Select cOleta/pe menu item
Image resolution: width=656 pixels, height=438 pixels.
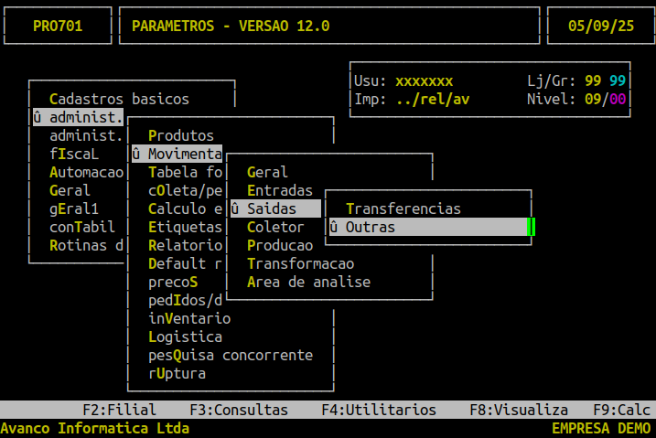point(186,190)
